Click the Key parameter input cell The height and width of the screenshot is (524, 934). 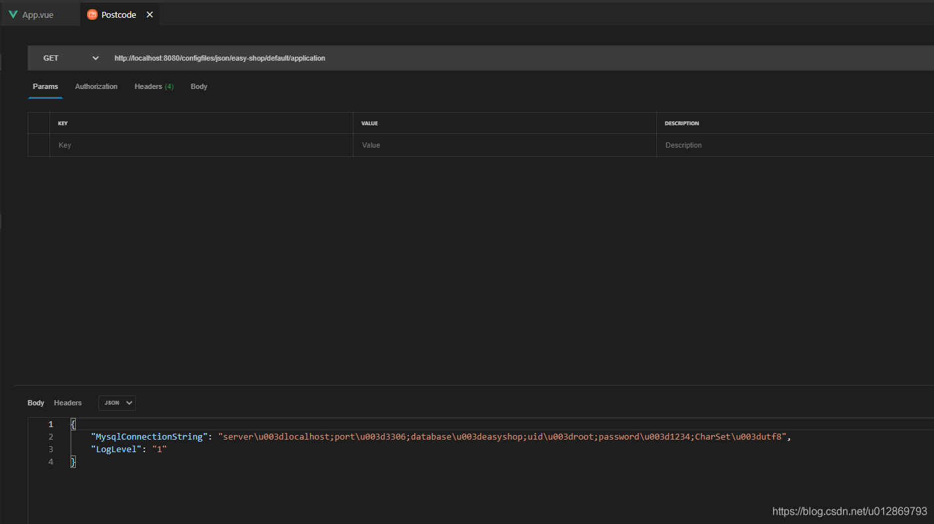(x=201, y=145)
